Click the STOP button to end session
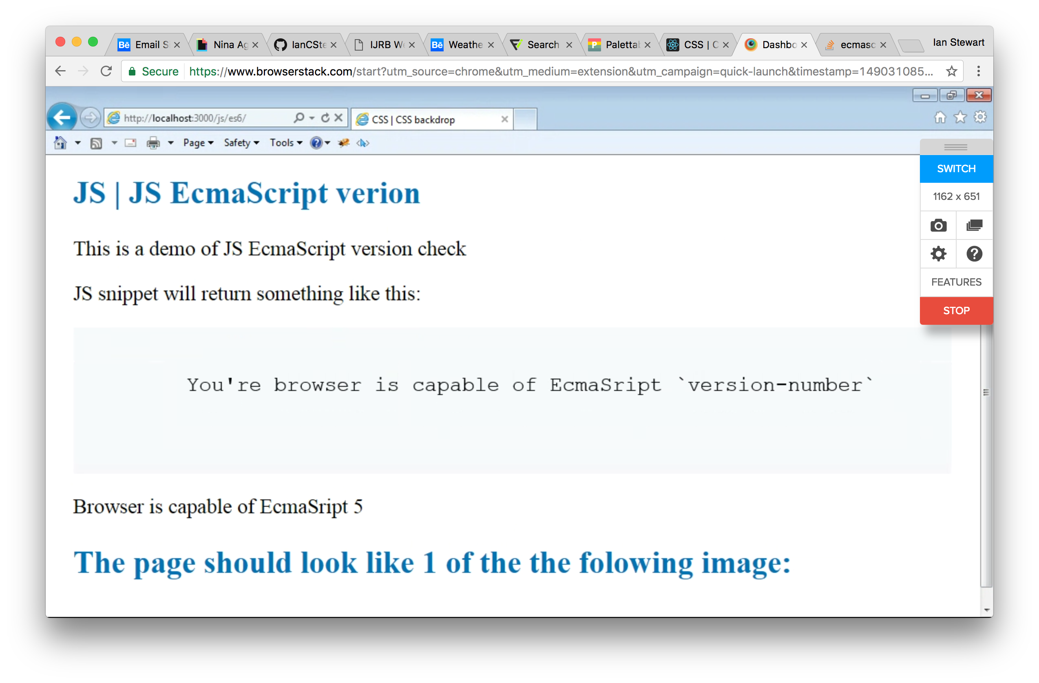 [957, 310]
